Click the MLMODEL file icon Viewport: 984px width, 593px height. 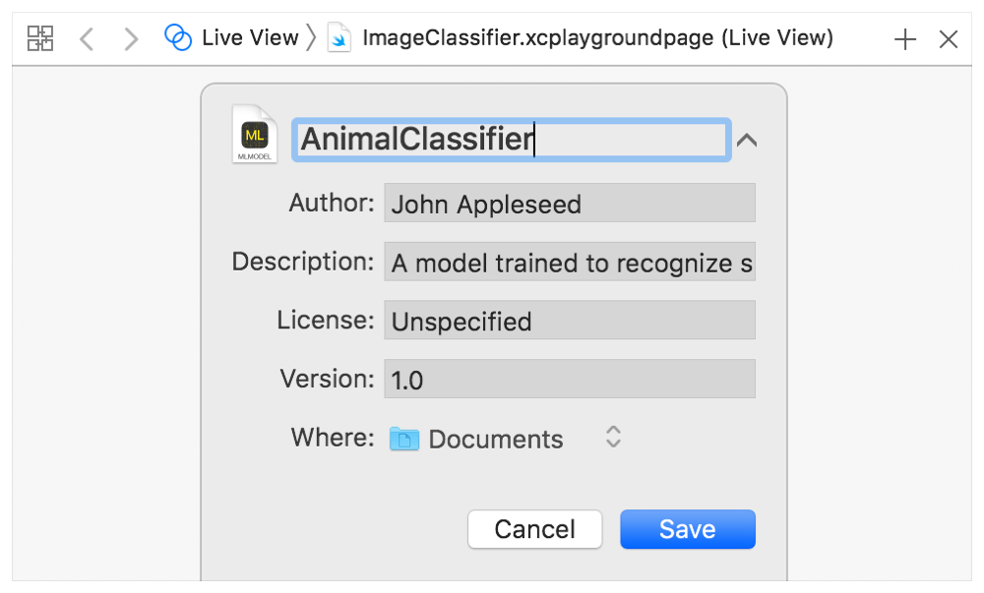255,135
